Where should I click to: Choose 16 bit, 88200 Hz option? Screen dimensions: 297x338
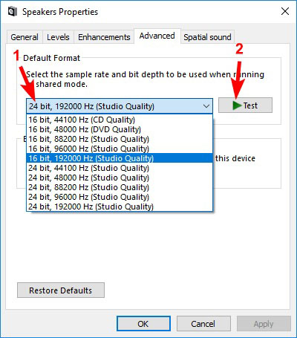pos(120,139)
